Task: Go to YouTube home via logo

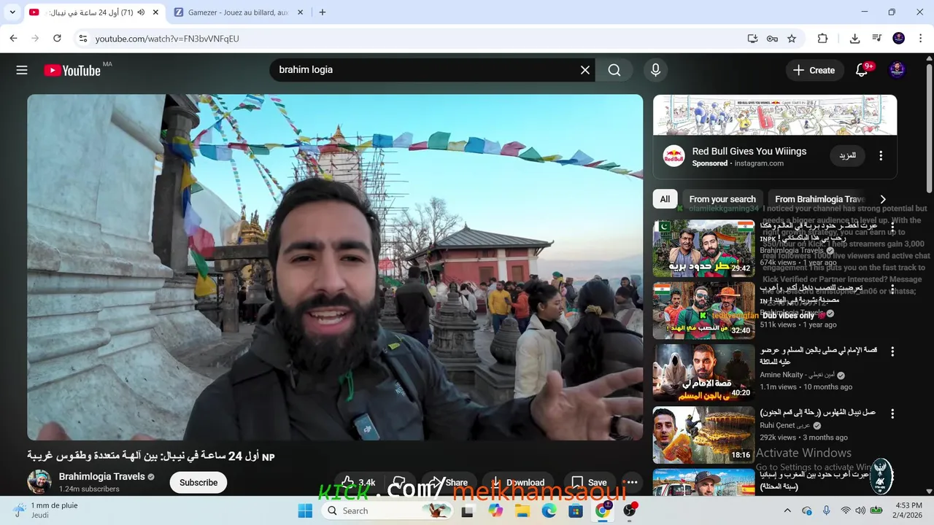Action: 72,70
